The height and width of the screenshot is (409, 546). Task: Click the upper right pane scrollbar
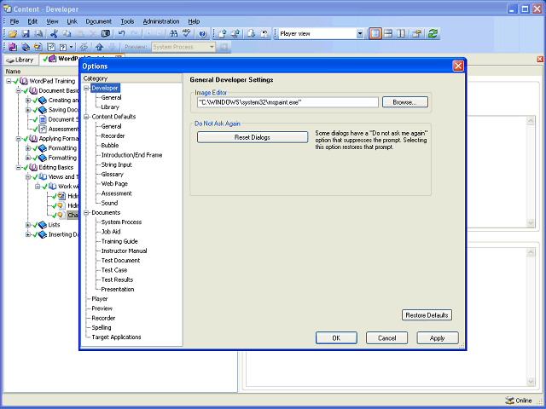531,172
